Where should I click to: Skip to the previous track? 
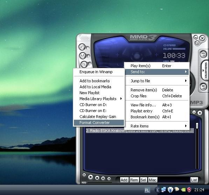84,175
